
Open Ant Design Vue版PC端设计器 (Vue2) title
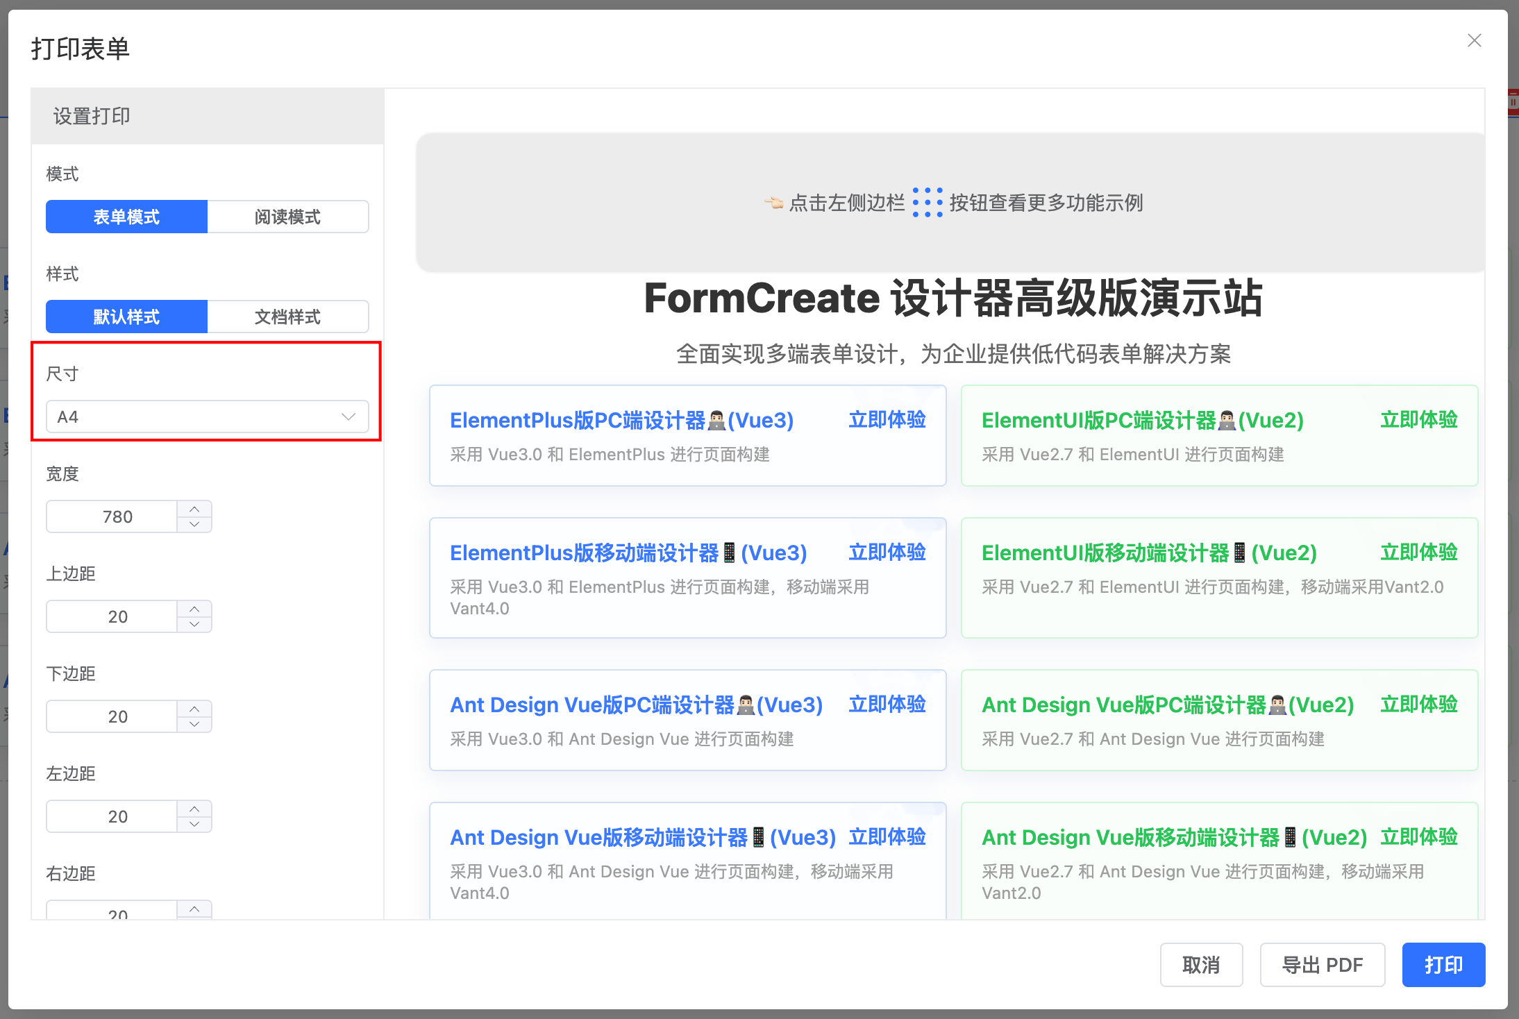pyautogui.click(x=1168, y=705)
